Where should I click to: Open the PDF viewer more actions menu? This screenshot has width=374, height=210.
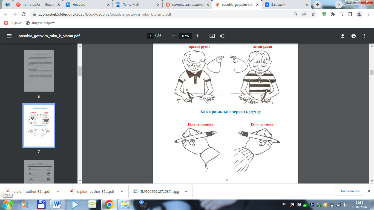[x=364, y=36]
